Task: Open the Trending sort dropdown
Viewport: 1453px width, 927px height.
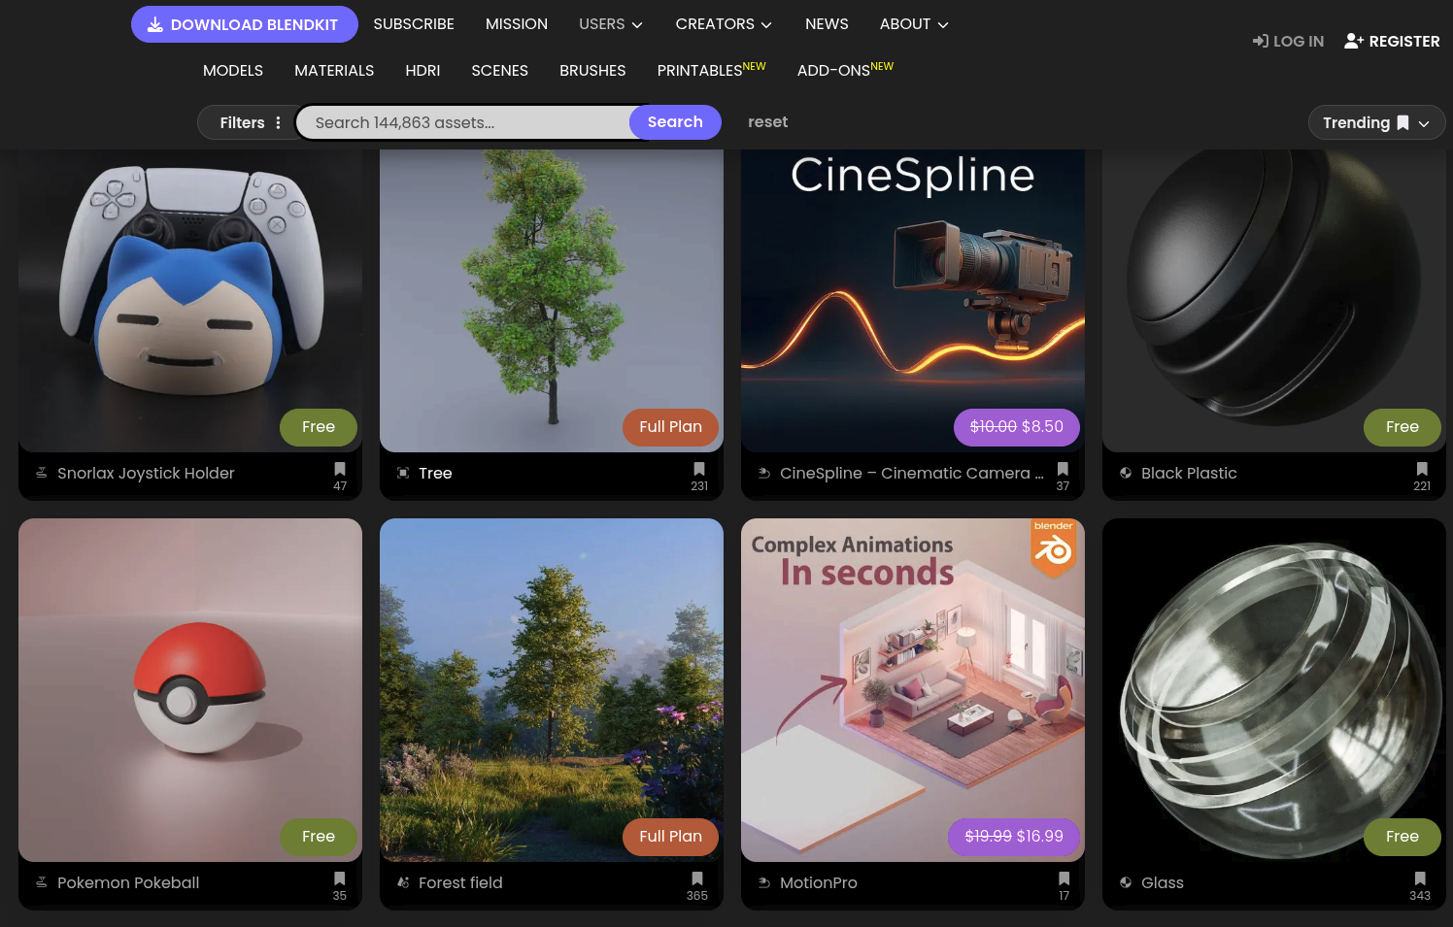Action: pyautogui.click(x=1376, y=122)
